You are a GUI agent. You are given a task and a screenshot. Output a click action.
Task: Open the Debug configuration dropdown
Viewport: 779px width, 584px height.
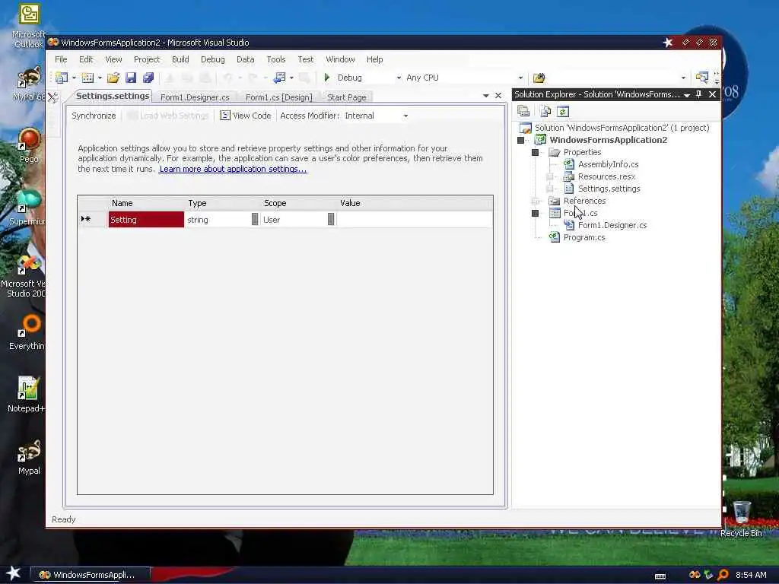point(399,78)
